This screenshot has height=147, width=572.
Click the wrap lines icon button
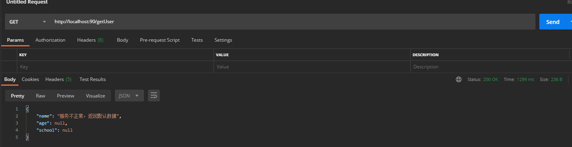point(154,96)
